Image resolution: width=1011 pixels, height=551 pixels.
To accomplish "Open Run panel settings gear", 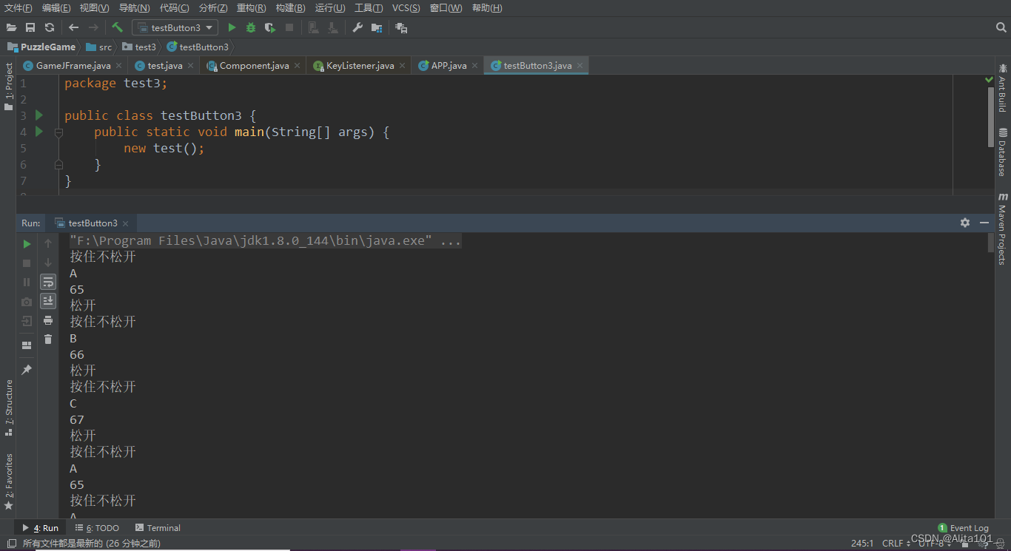I will point(965,223).
